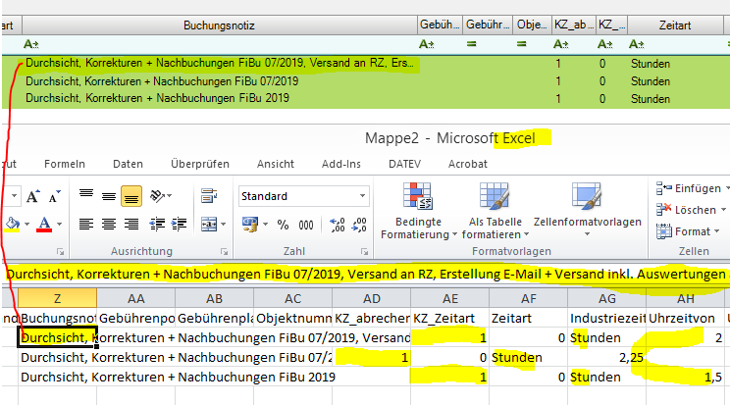The height and width of the screenshot is (405, 730).
Task: Click the increase indent icon
Action: click(x=180, y=225)
